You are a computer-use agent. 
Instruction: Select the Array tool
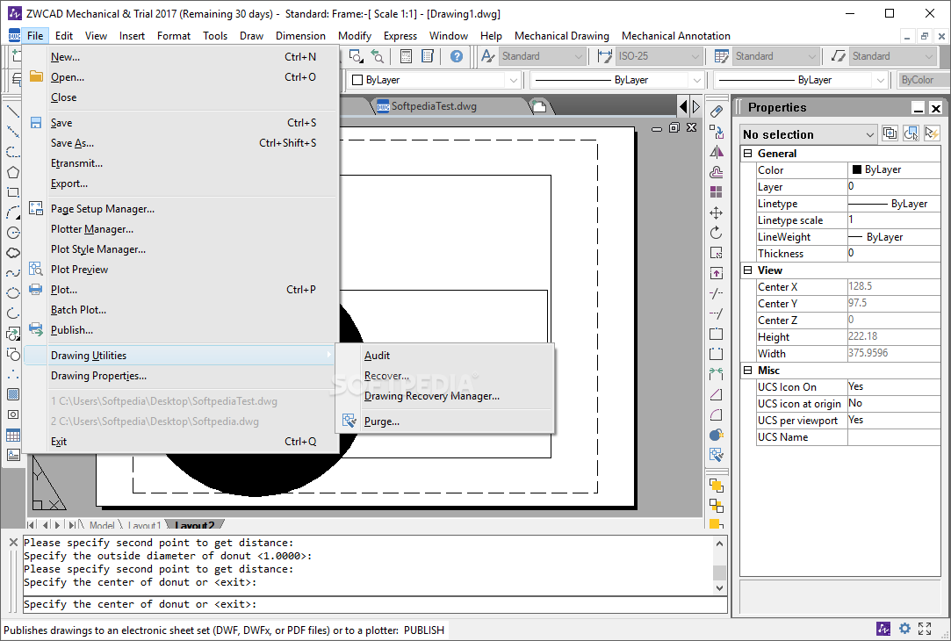coord(717,192)
